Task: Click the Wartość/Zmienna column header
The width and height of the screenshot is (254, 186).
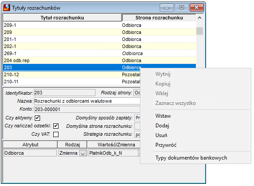Action: [114, 145]
